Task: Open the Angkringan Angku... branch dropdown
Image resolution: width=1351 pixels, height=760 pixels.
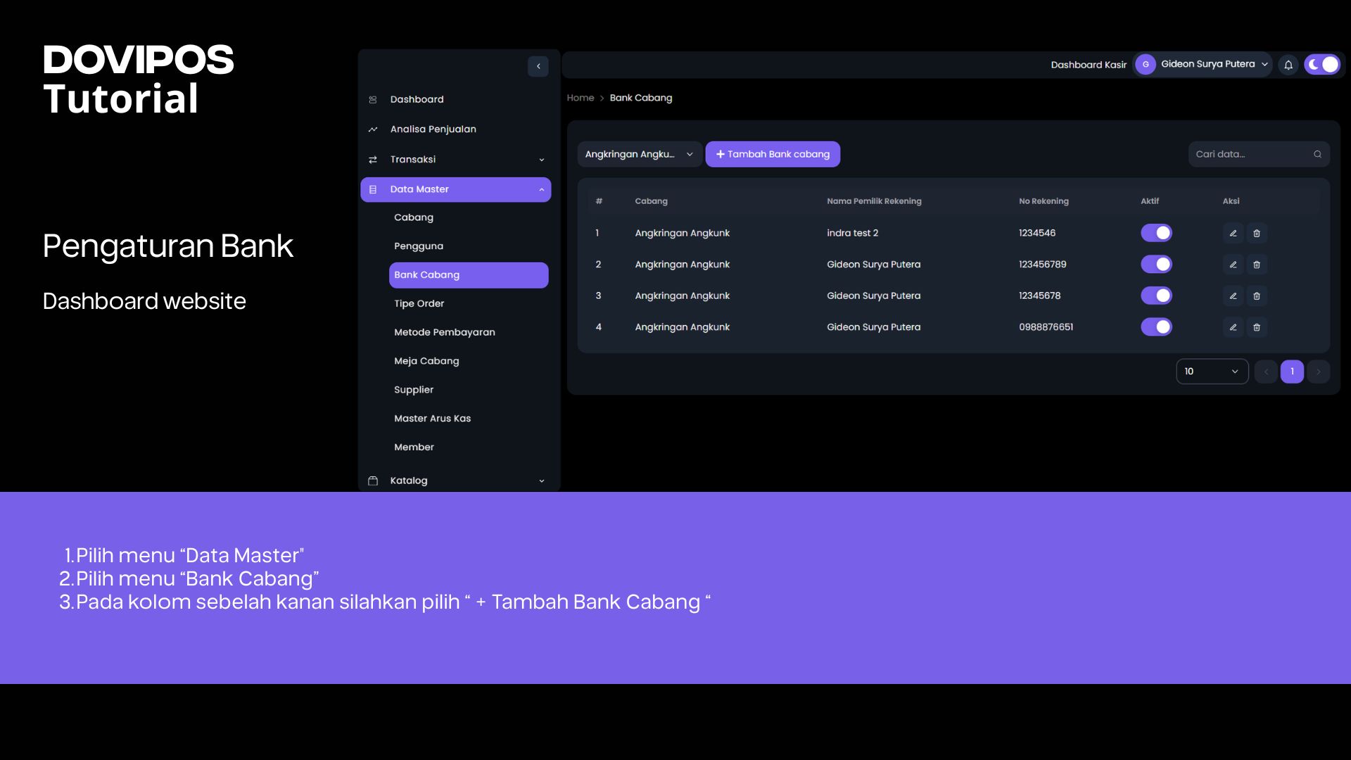Action: 639,154
